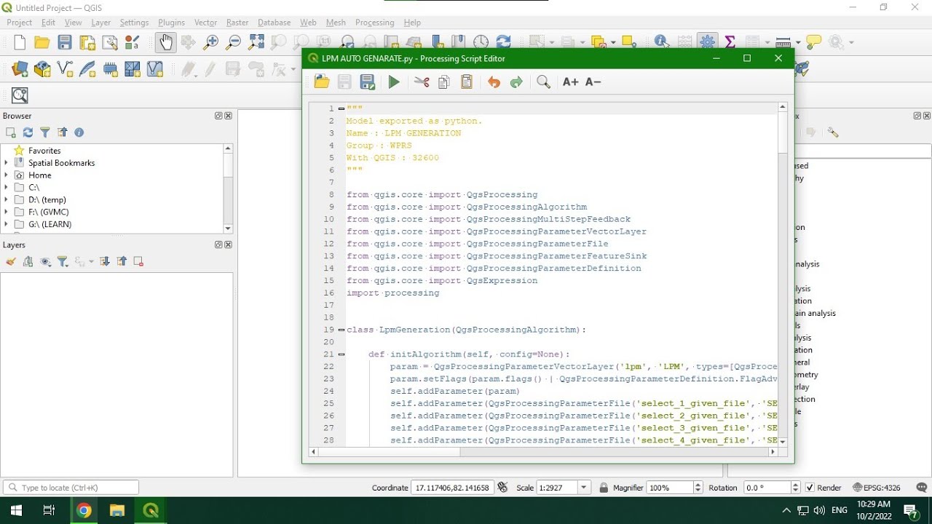Open the Vector menu
932x524 pixels.
coord(206,23)
